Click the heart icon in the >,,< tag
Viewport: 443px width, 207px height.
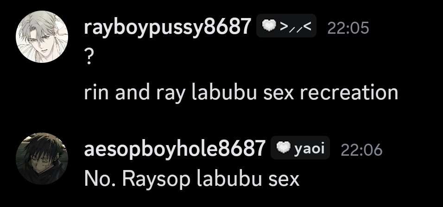point(269,26)
